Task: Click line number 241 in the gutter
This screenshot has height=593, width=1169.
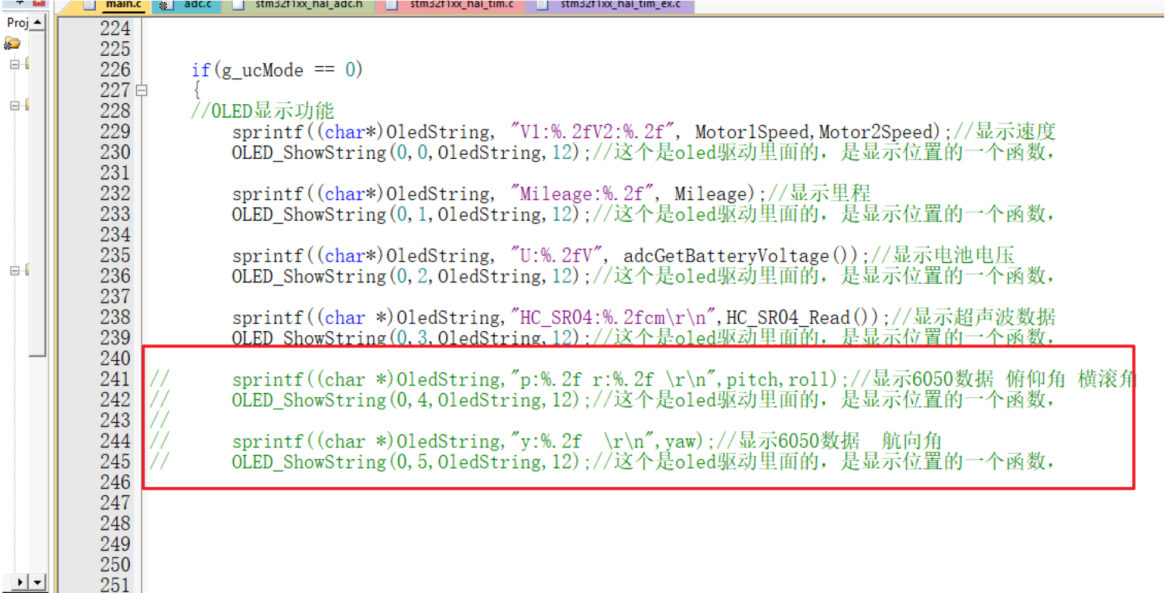Action: 115,379
